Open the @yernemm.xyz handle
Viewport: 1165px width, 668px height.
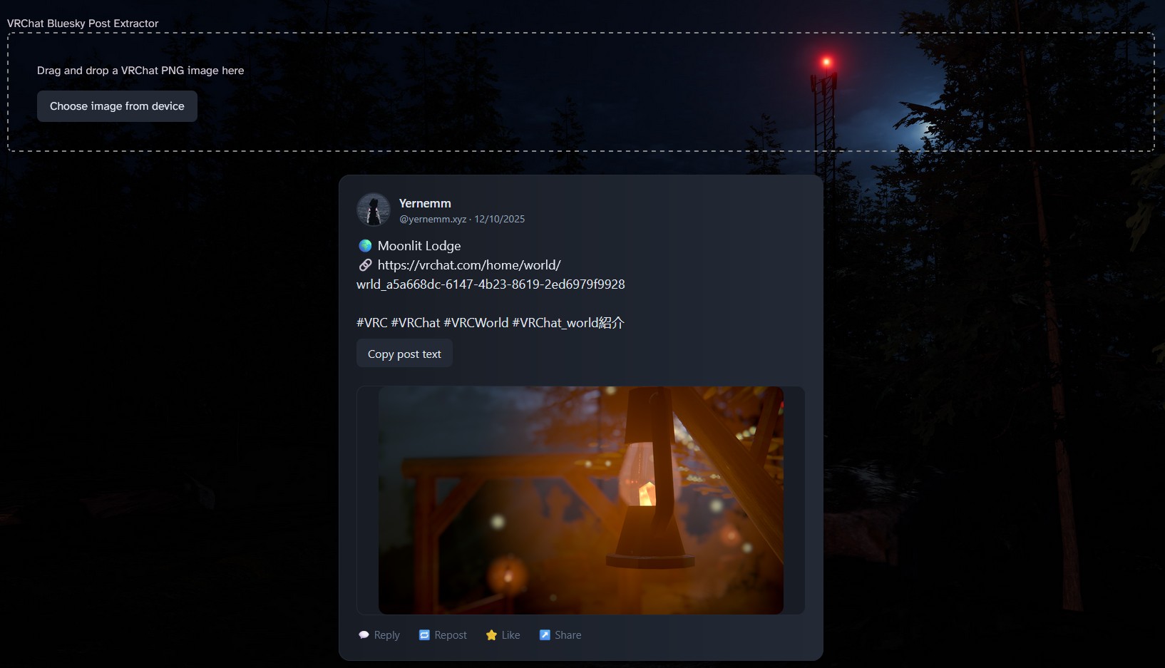433,220
